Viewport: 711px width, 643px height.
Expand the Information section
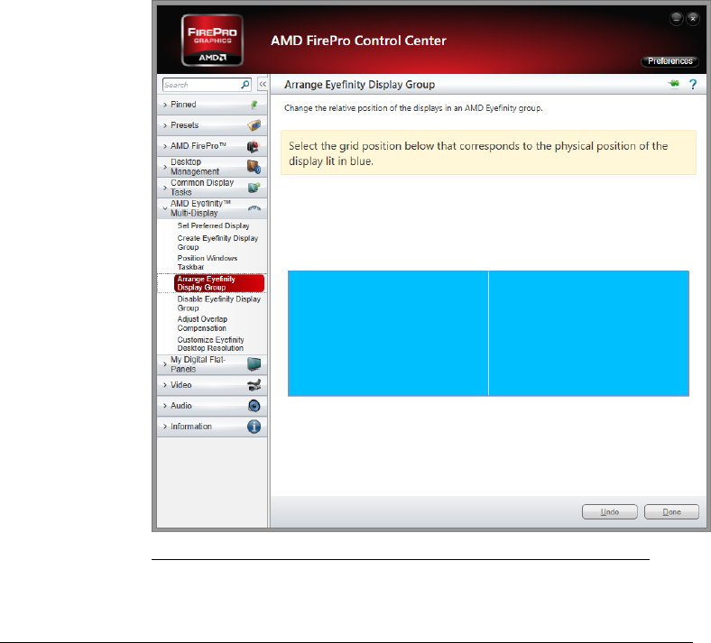[x=212, y=427]
